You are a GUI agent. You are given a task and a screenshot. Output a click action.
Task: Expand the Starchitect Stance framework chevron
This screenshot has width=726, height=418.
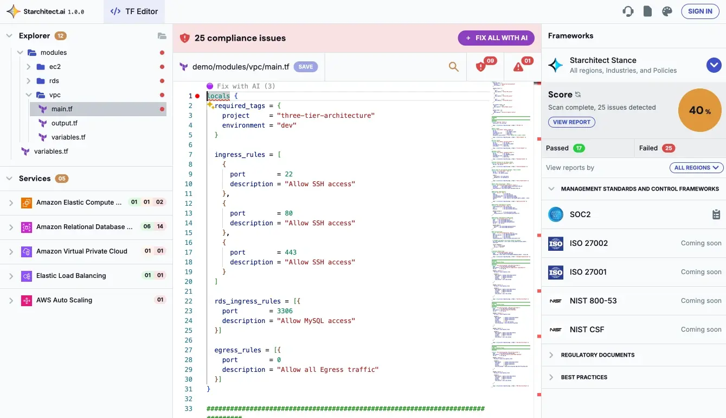(x=714, y=65)
